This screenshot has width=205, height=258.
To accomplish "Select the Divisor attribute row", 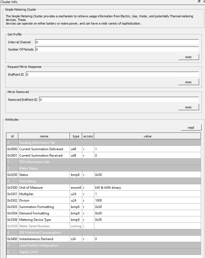I will (x=44, y=200).
